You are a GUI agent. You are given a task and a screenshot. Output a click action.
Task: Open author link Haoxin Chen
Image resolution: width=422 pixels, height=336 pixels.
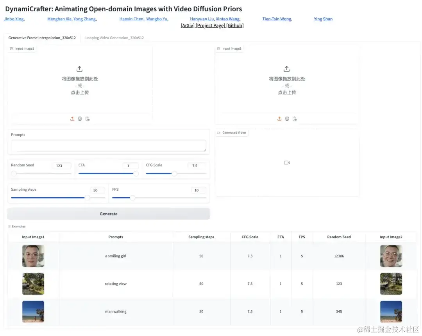coord(131,19)
